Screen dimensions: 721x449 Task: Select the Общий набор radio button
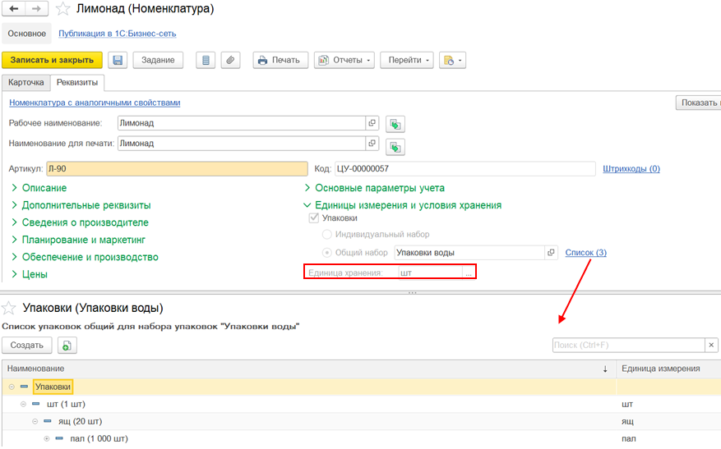327,253
